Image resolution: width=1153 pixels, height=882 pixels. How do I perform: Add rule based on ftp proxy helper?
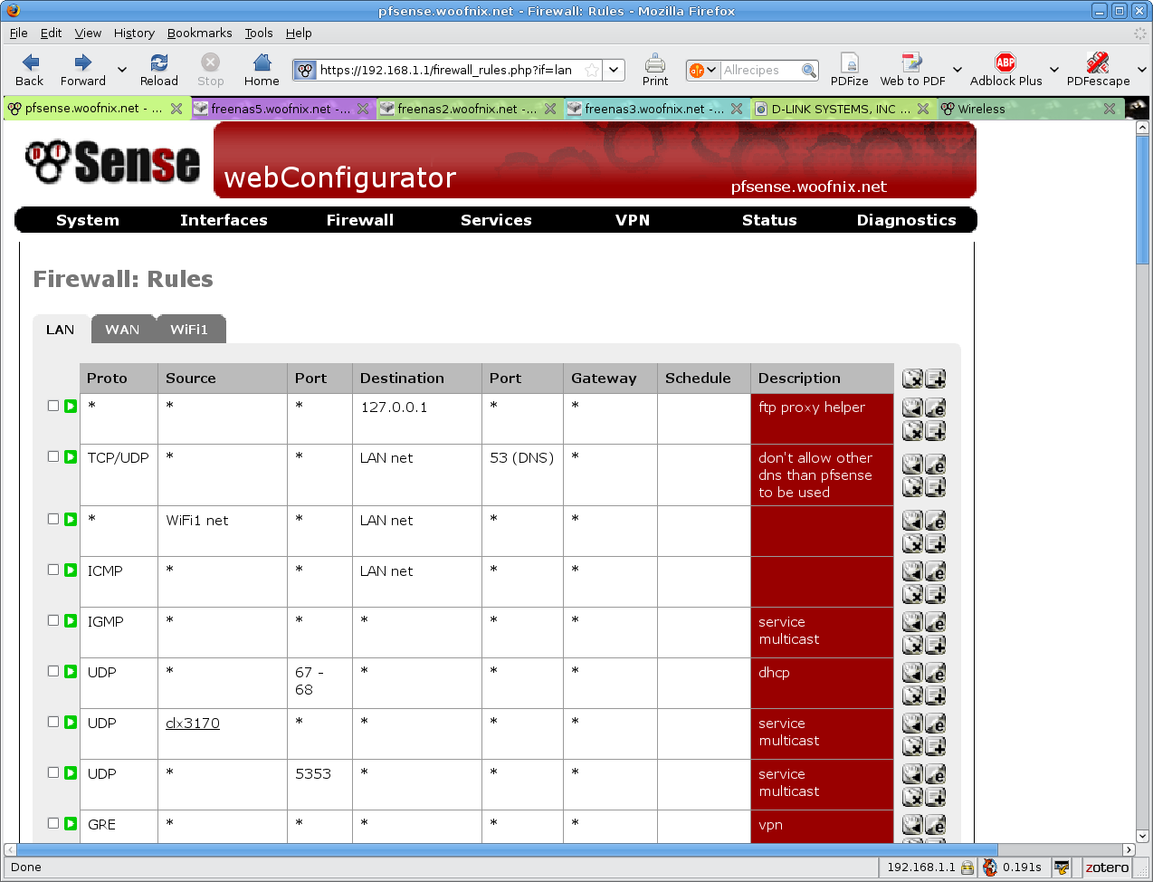pyautogui.click(x=935, y=430)
